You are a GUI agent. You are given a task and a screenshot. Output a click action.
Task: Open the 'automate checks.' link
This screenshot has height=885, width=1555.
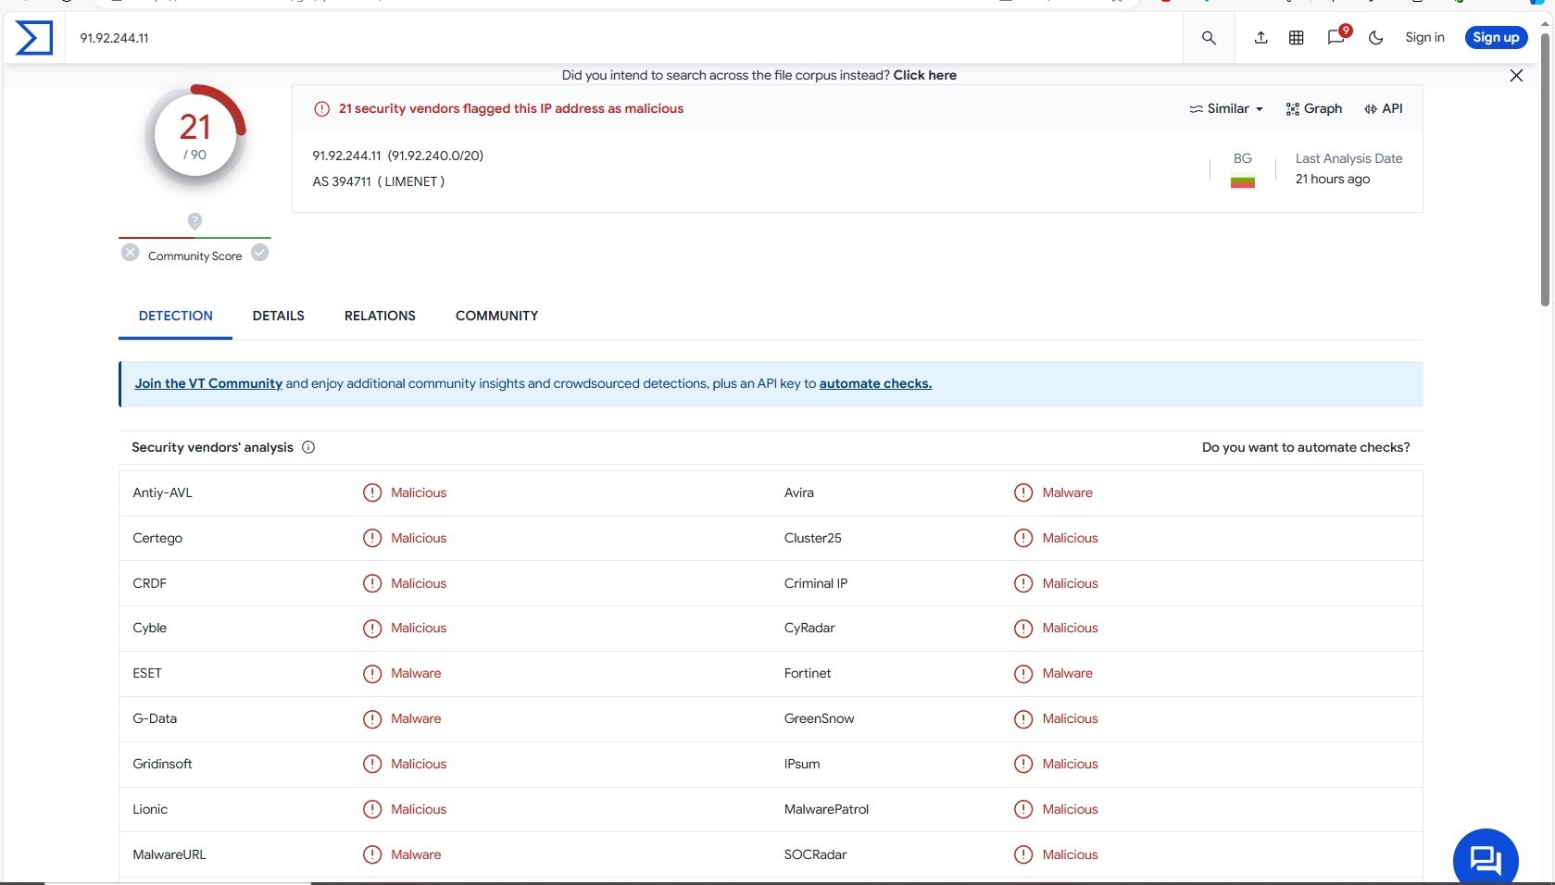875,383
